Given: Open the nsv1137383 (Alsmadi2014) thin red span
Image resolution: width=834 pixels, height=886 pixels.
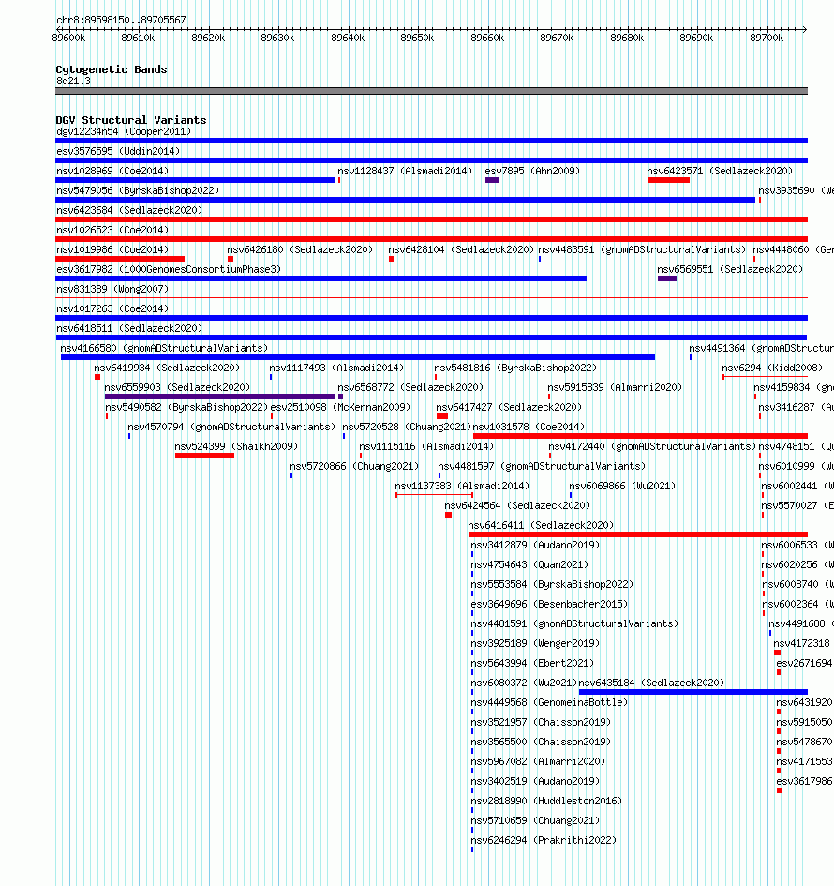Looking at the screenshot, I should point(434,495).
